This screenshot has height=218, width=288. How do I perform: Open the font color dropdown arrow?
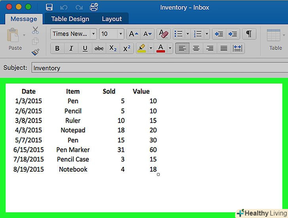(170, 48)
